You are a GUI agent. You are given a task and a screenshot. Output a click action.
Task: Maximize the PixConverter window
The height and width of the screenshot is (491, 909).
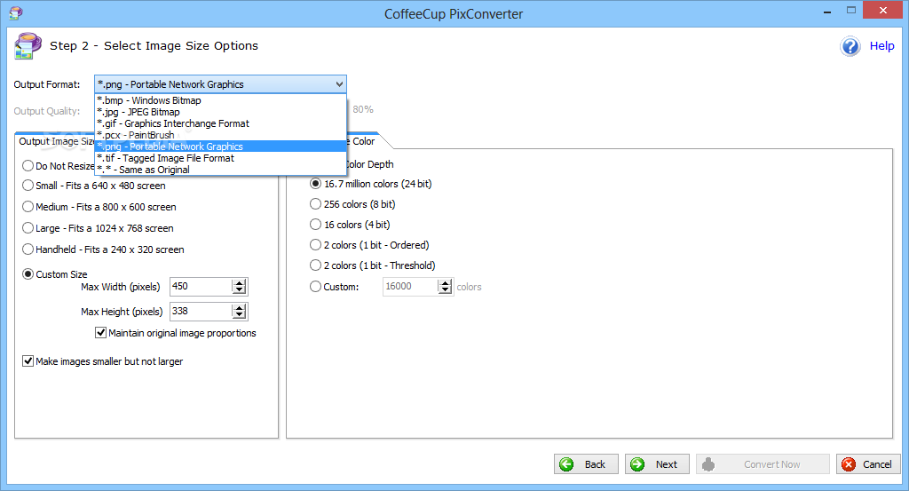point(851,11)
